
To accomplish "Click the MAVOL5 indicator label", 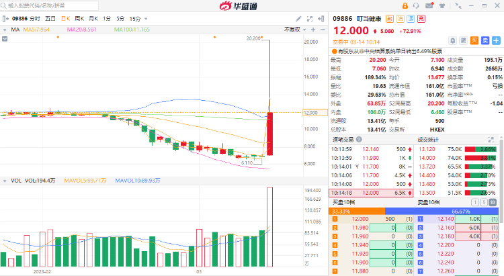I will [x=85, y=181].
